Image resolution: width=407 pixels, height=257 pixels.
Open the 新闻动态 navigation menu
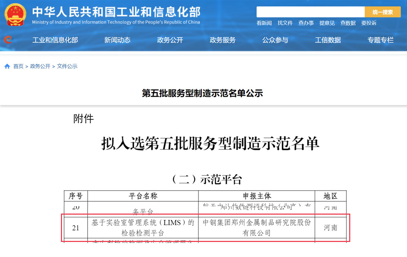click(x=117, y=40)
